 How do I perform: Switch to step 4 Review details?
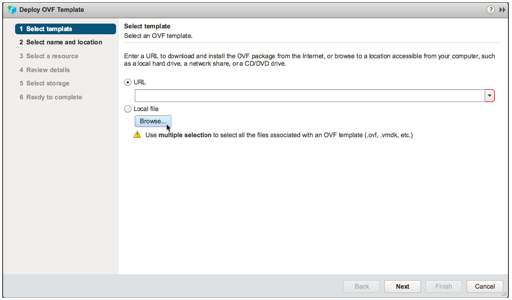pyautogui.click(x=48, y=70)
